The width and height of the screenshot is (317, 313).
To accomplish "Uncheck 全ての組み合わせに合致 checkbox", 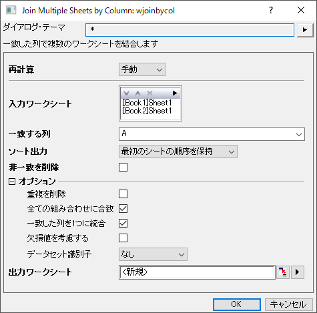I will pyautogui.click(x=123, y=209).
